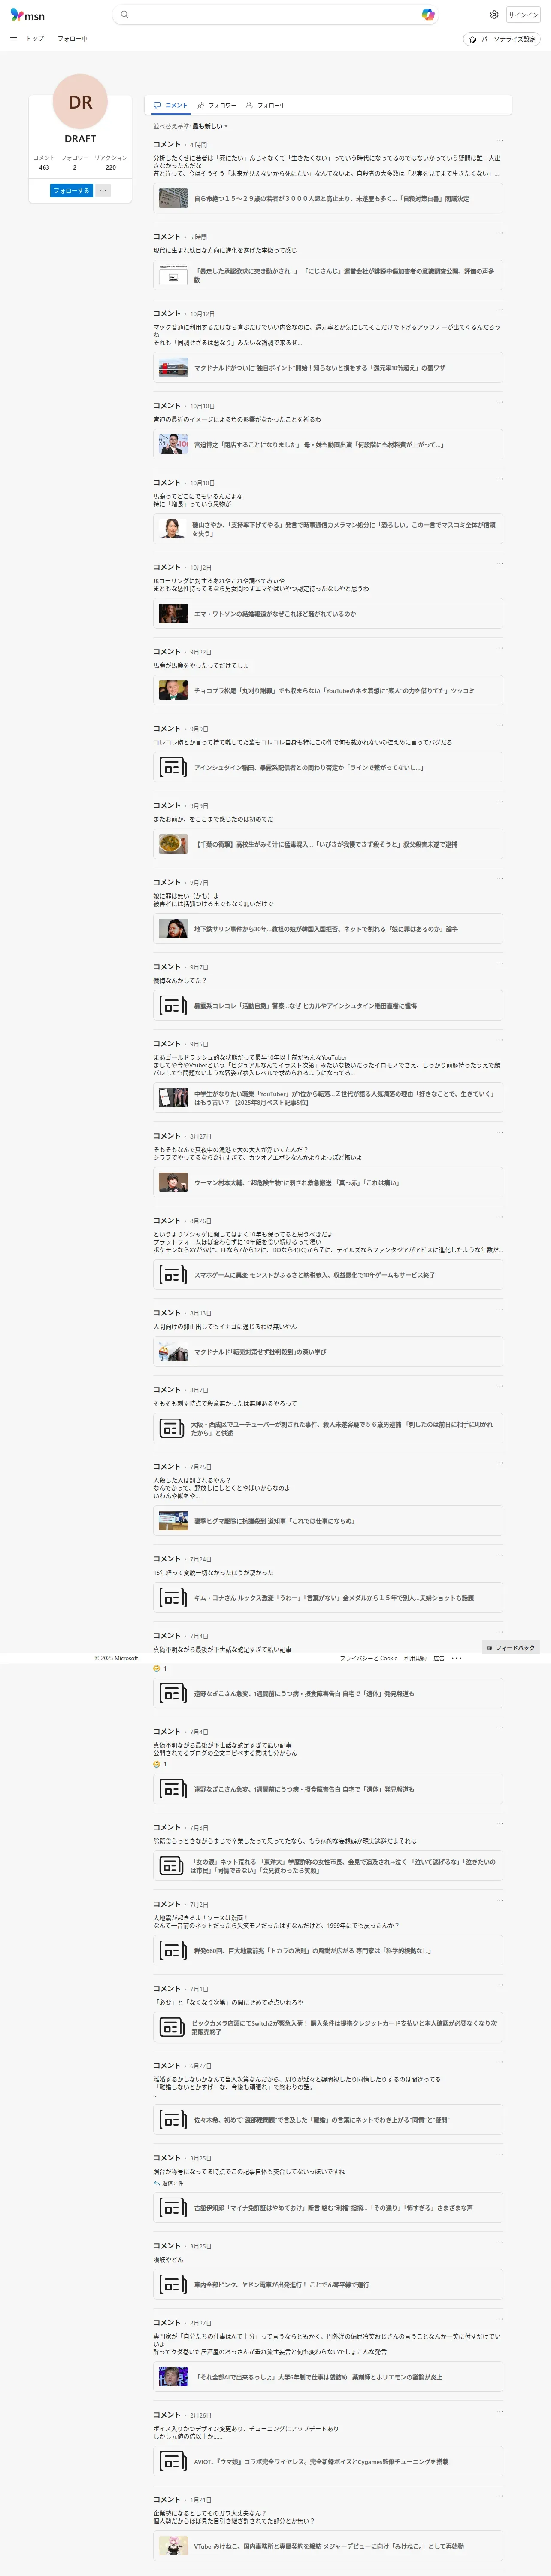Open options menu for the 9月22日 comment

click(499, 648)
